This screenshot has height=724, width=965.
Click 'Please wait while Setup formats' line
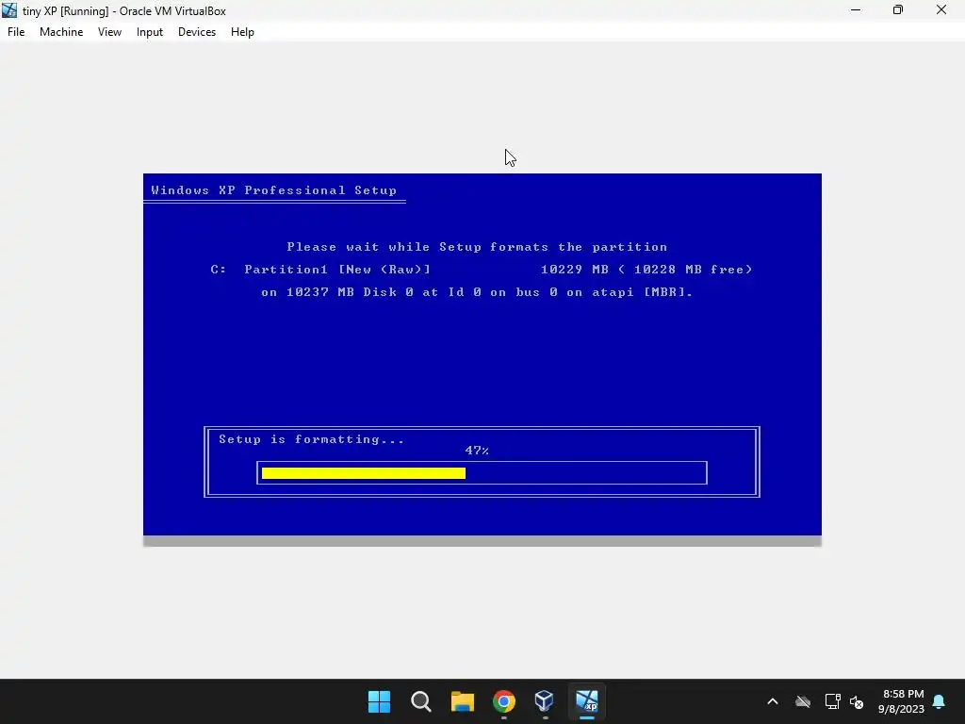click(x=477, y=247)
